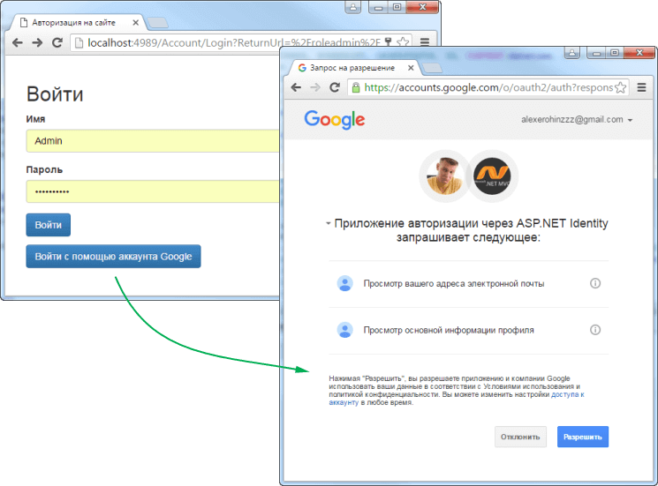Close the Авторизация на сайте tab

tap(135, 23)
